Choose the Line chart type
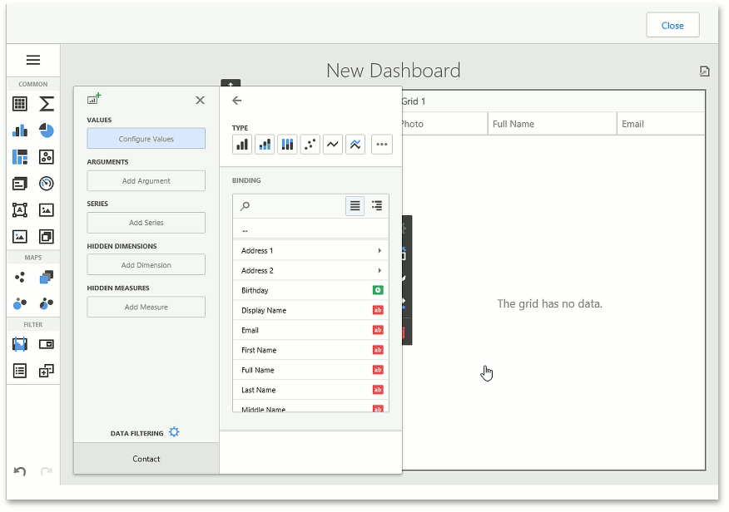729x512 pixels. point(333,145)
